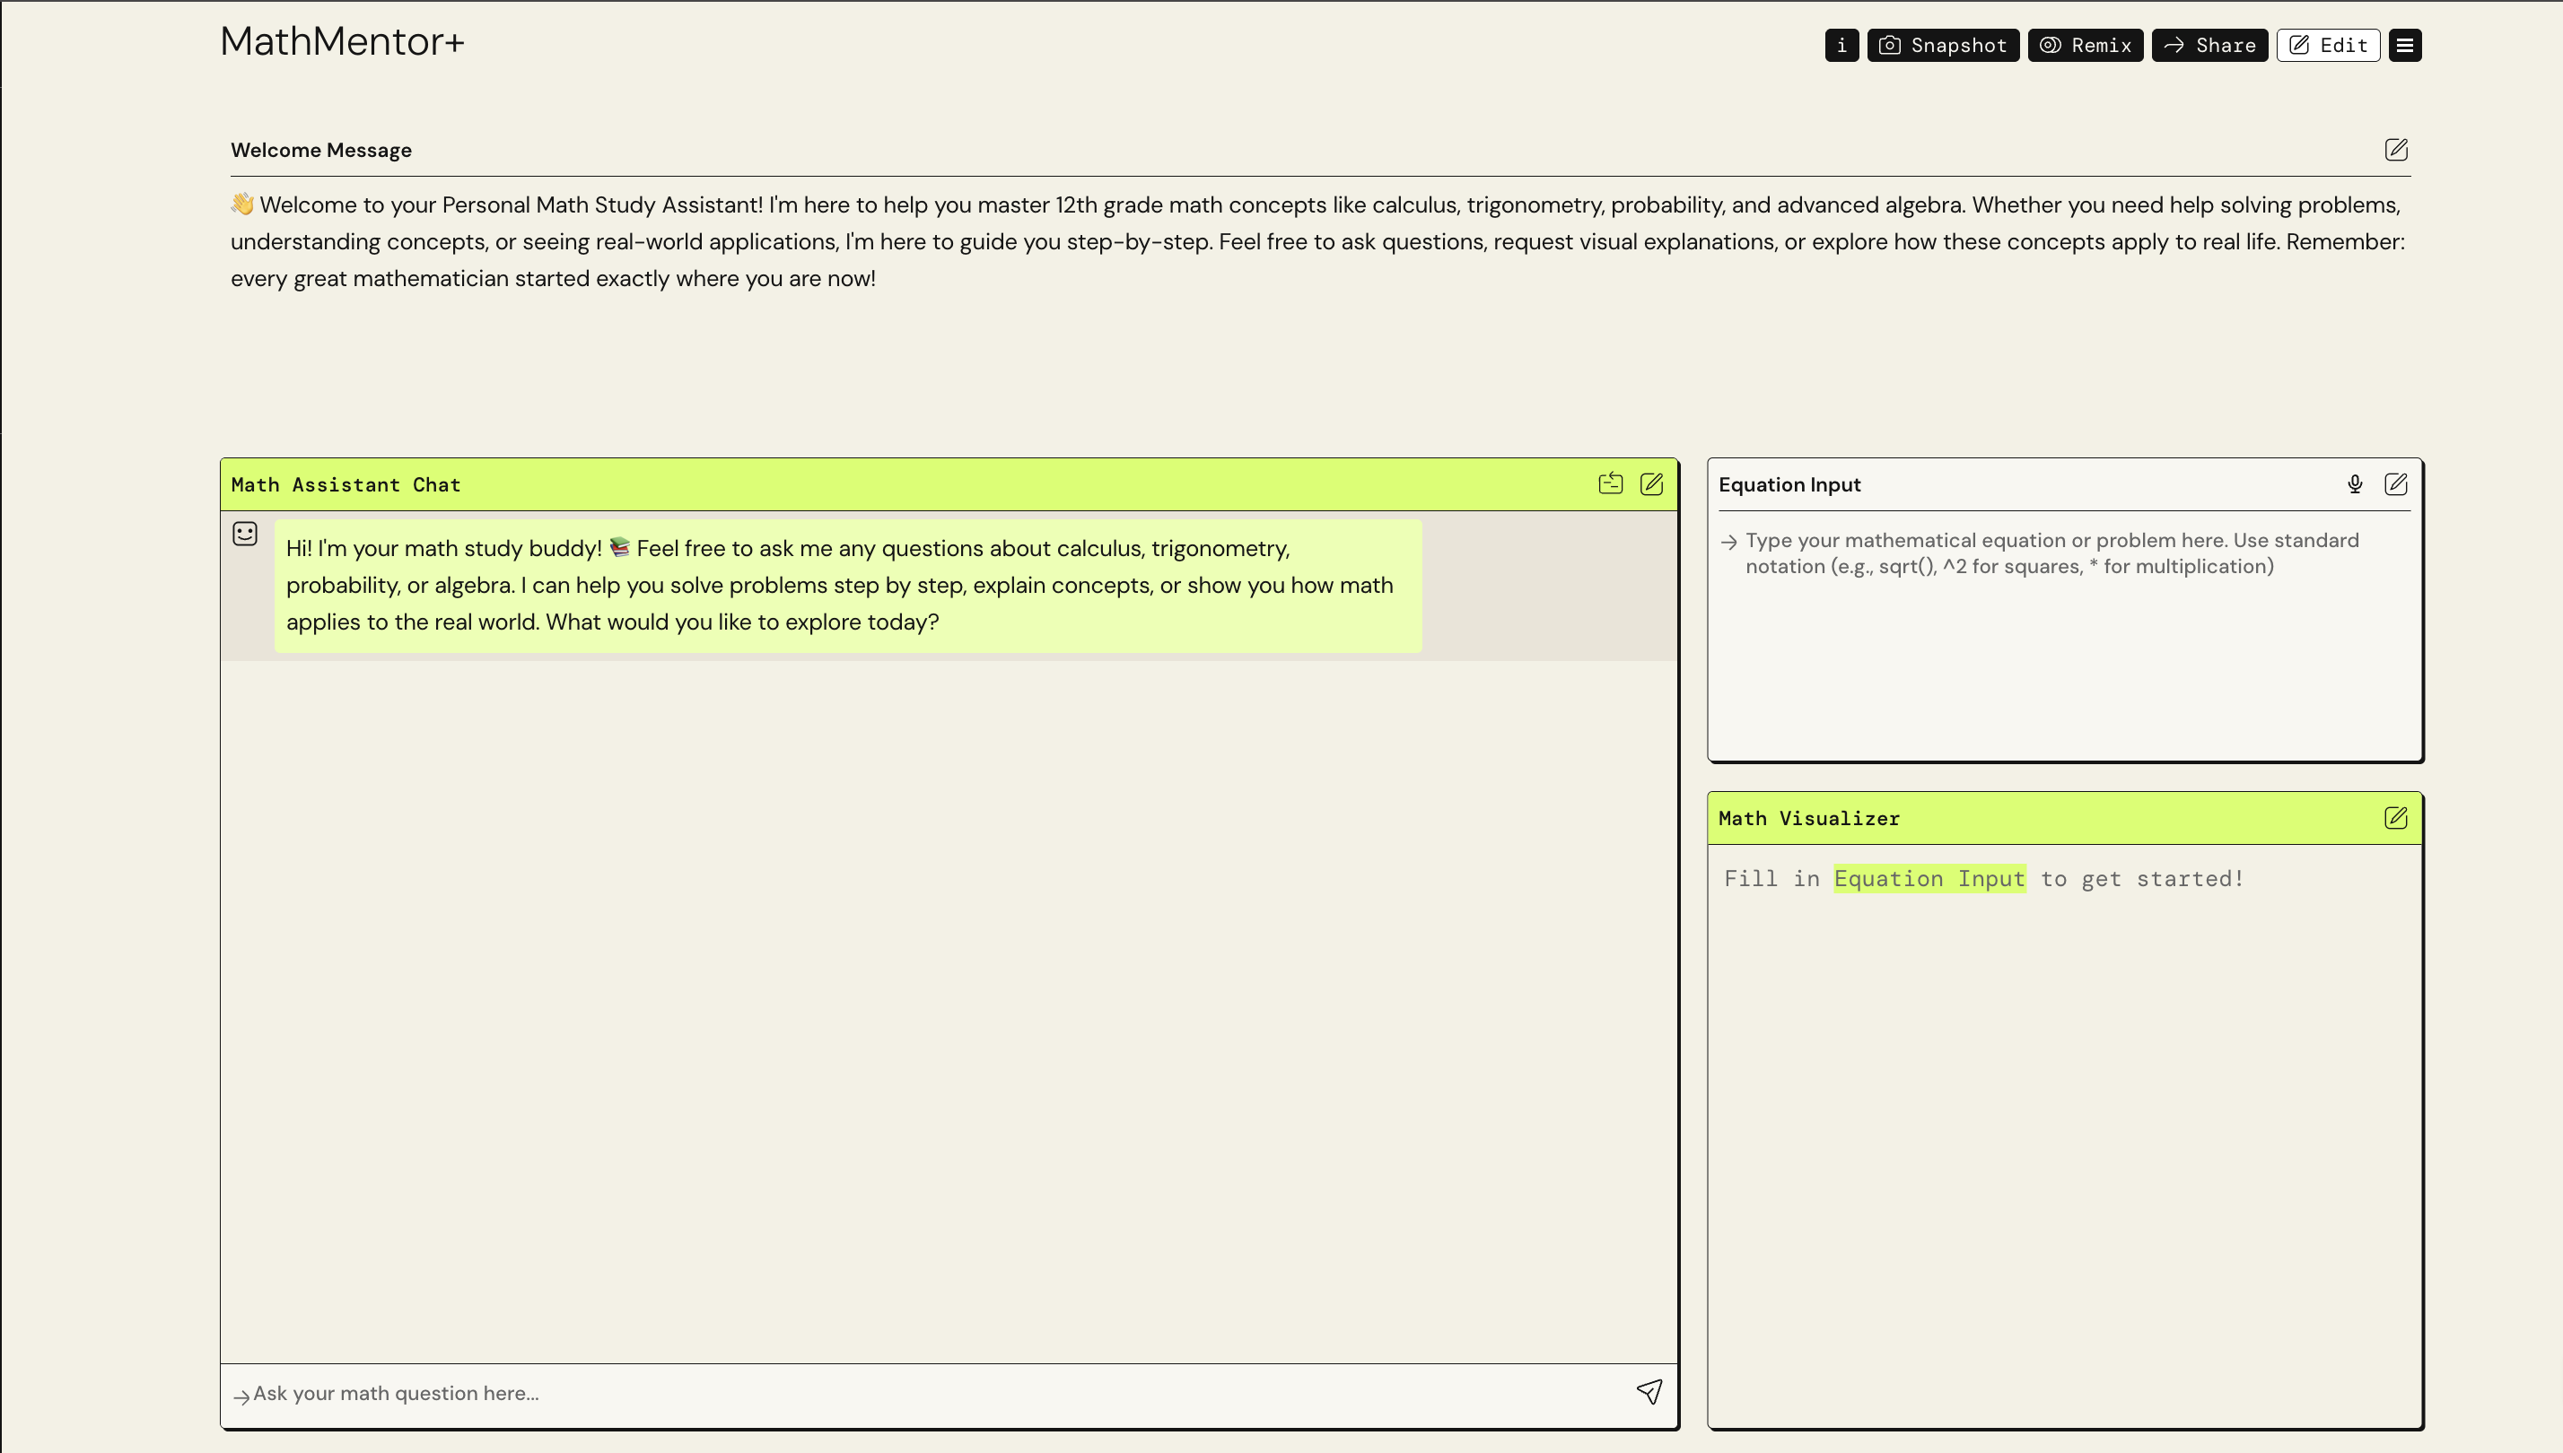Click the highlighted Equation Input link
This screenshot has height=1453, width=2563.
coord(1929,878)
